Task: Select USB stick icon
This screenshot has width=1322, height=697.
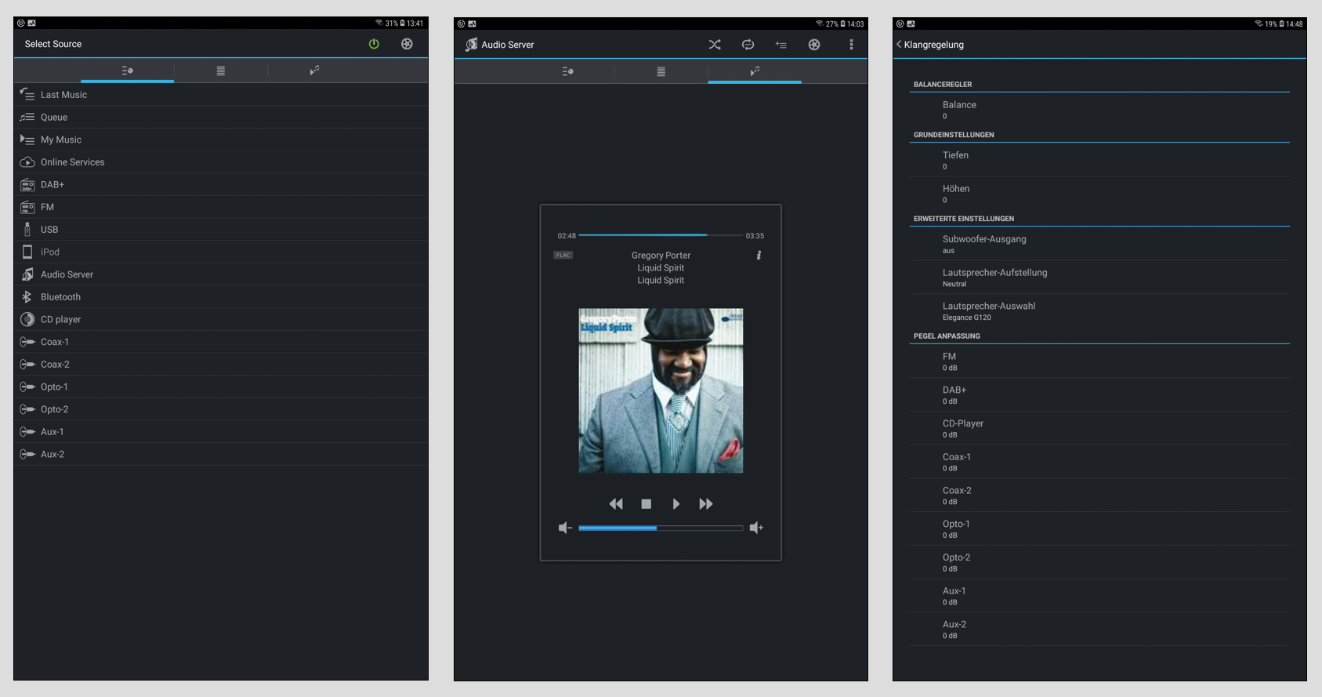Action: pyautogui.click(x=27, y=230)
